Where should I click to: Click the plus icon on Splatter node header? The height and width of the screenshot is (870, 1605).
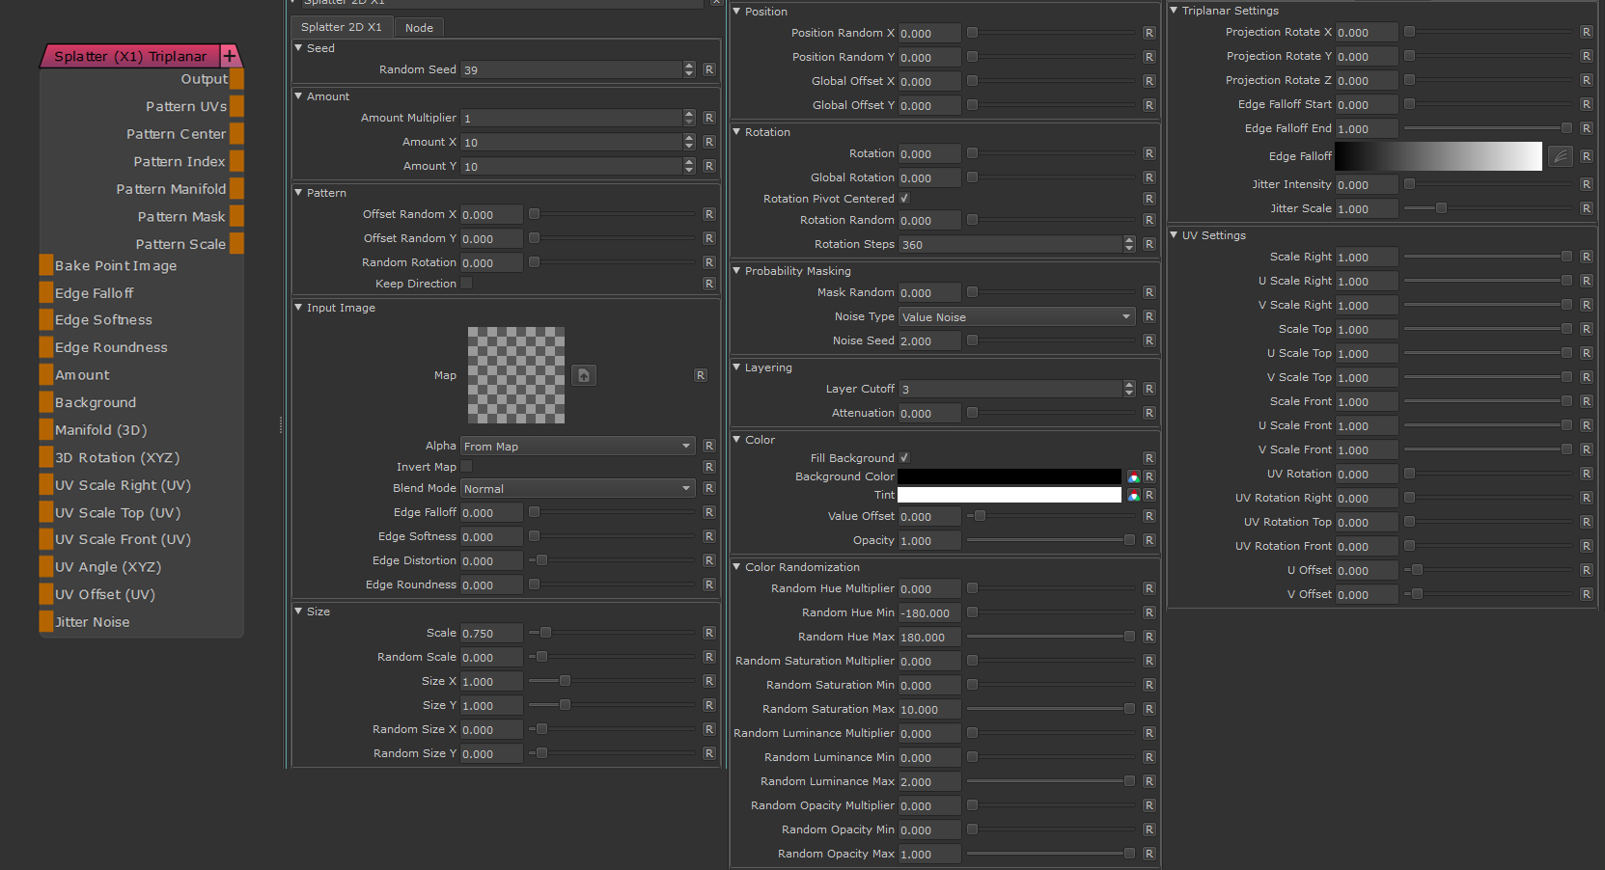pos(230,56)
